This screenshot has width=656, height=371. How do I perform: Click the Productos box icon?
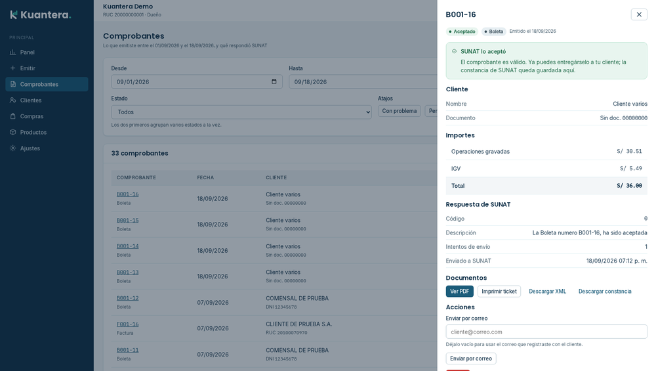[13, 133]
